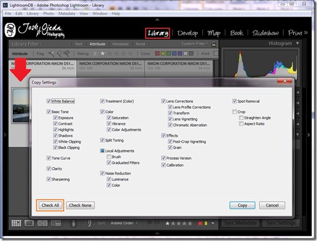Toggle sort direction a-z icon
317x241 pixels.
click(90, 223)
